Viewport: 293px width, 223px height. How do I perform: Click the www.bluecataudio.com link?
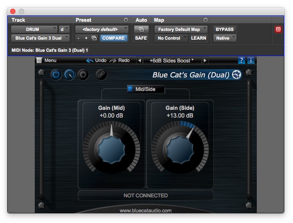(146, 210)
